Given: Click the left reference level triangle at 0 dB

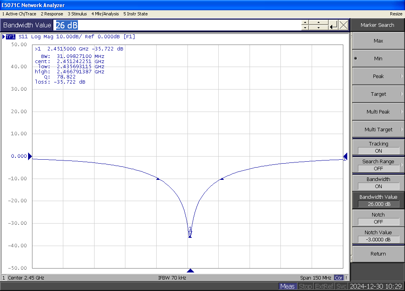Looking at the screenshot, I should 30,156.
